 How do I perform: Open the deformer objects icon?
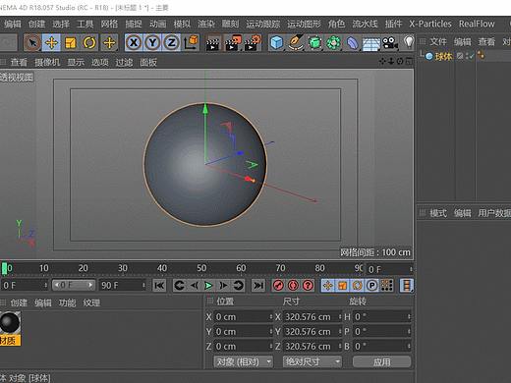tap(352, 43)
